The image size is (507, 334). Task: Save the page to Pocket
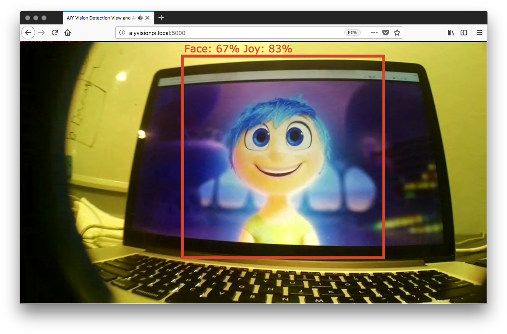[x=386, y=33]
